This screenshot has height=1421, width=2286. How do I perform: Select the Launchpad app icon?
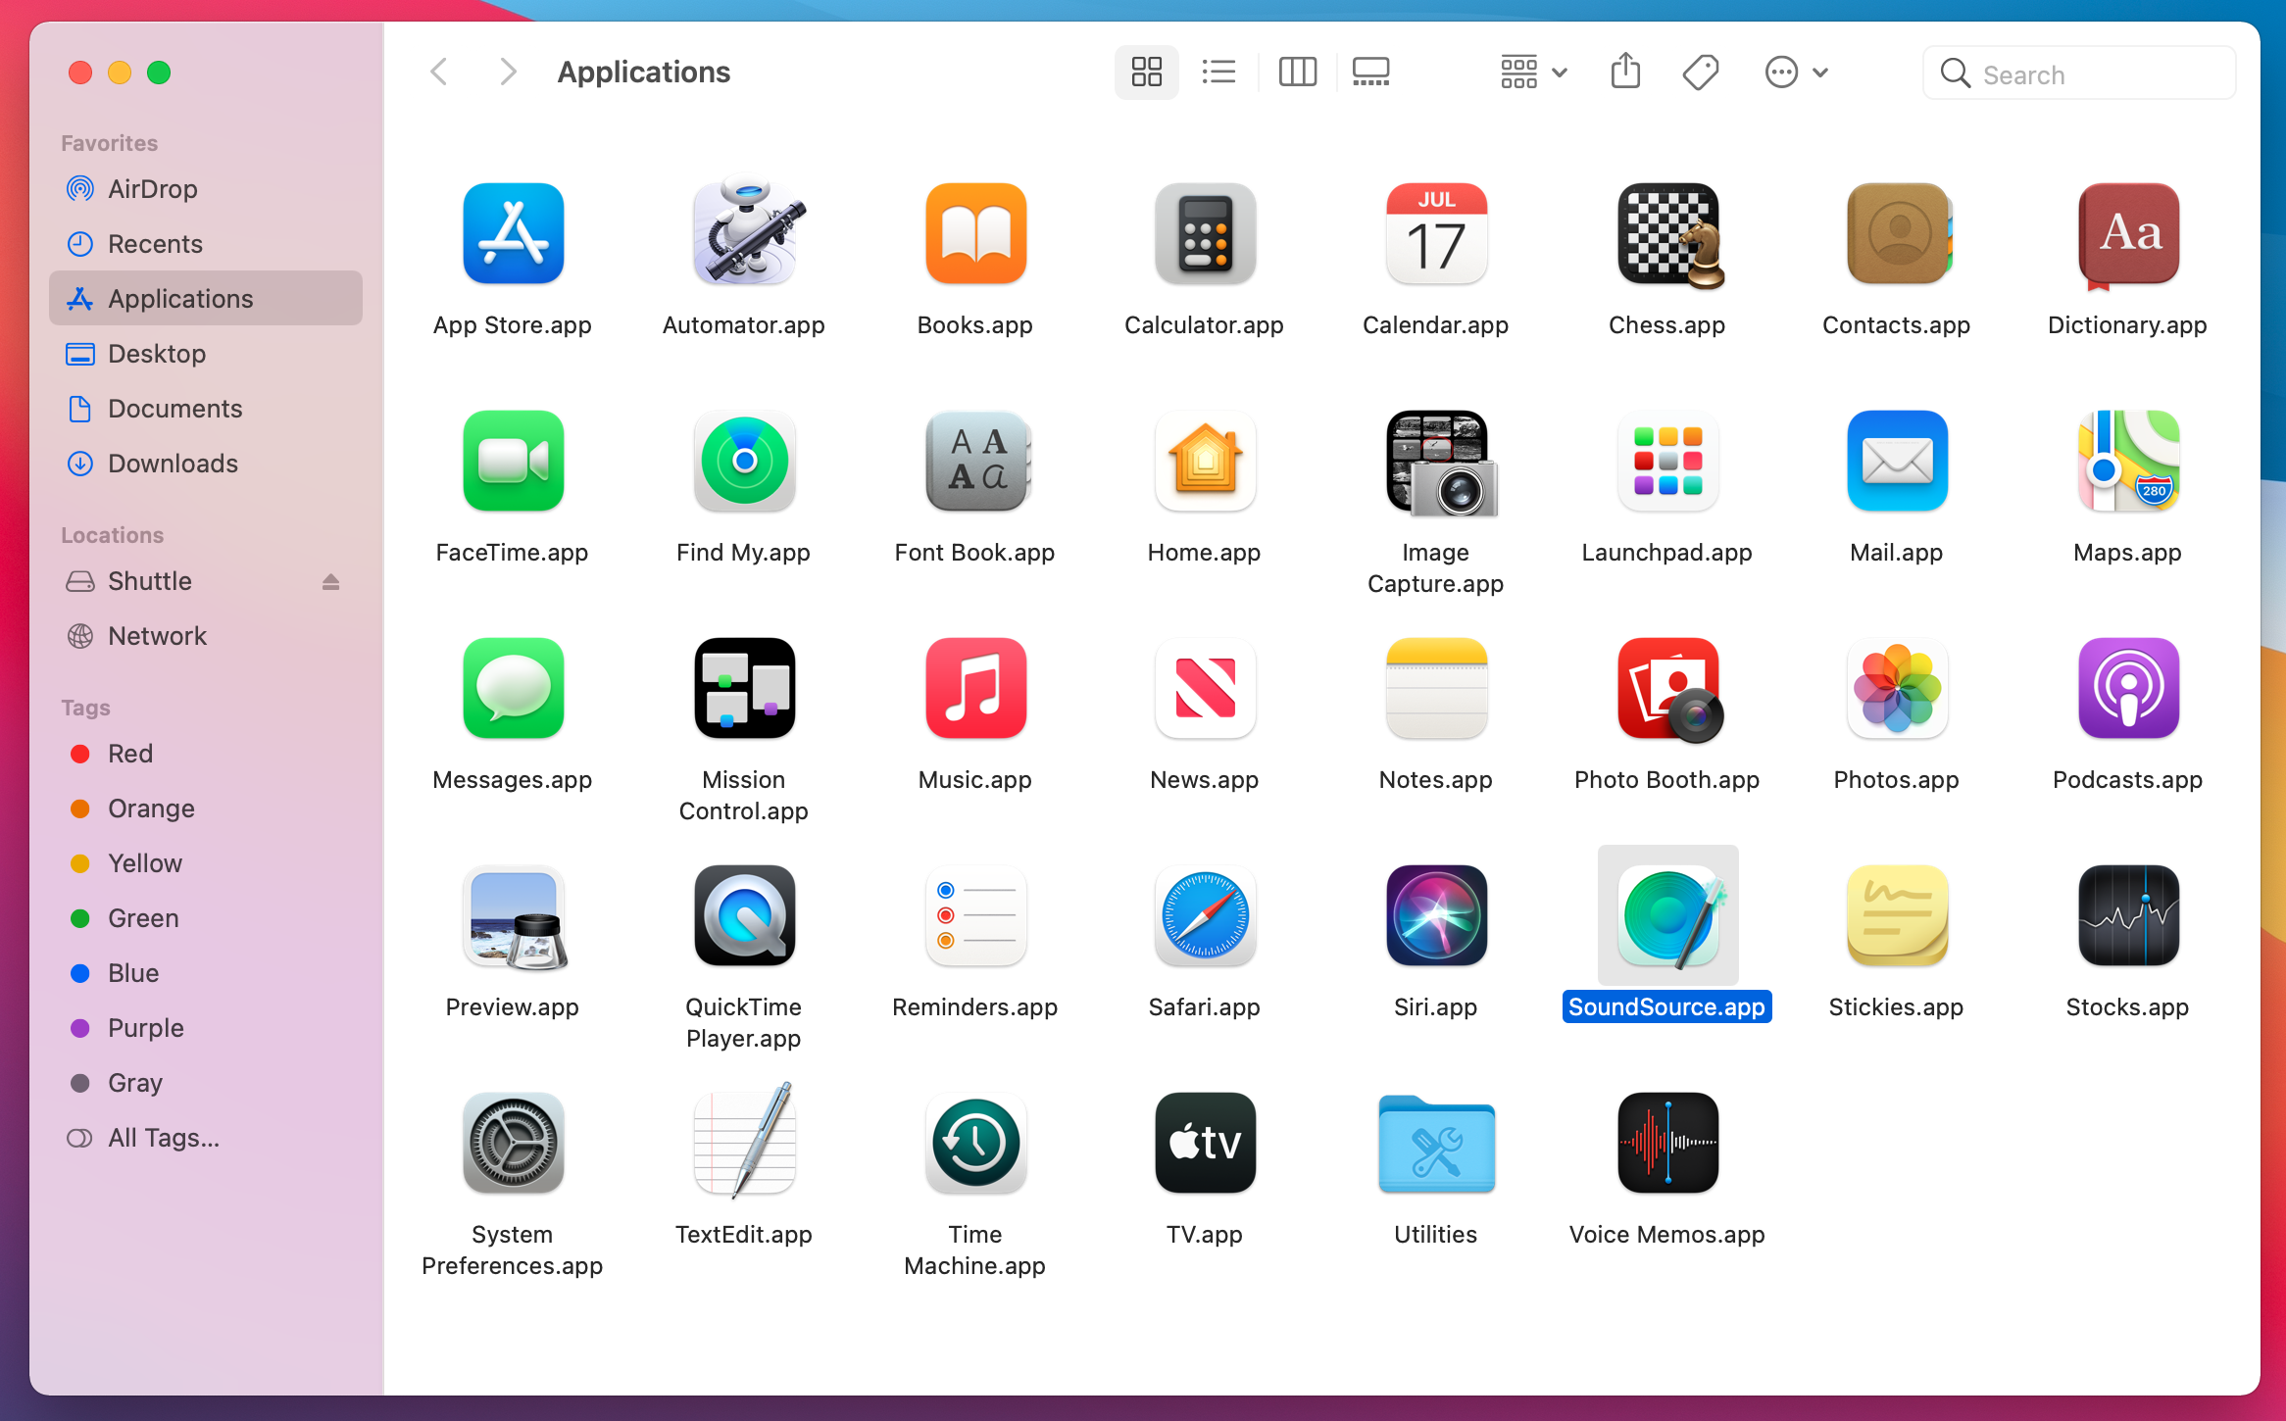tap(1667, 461)
